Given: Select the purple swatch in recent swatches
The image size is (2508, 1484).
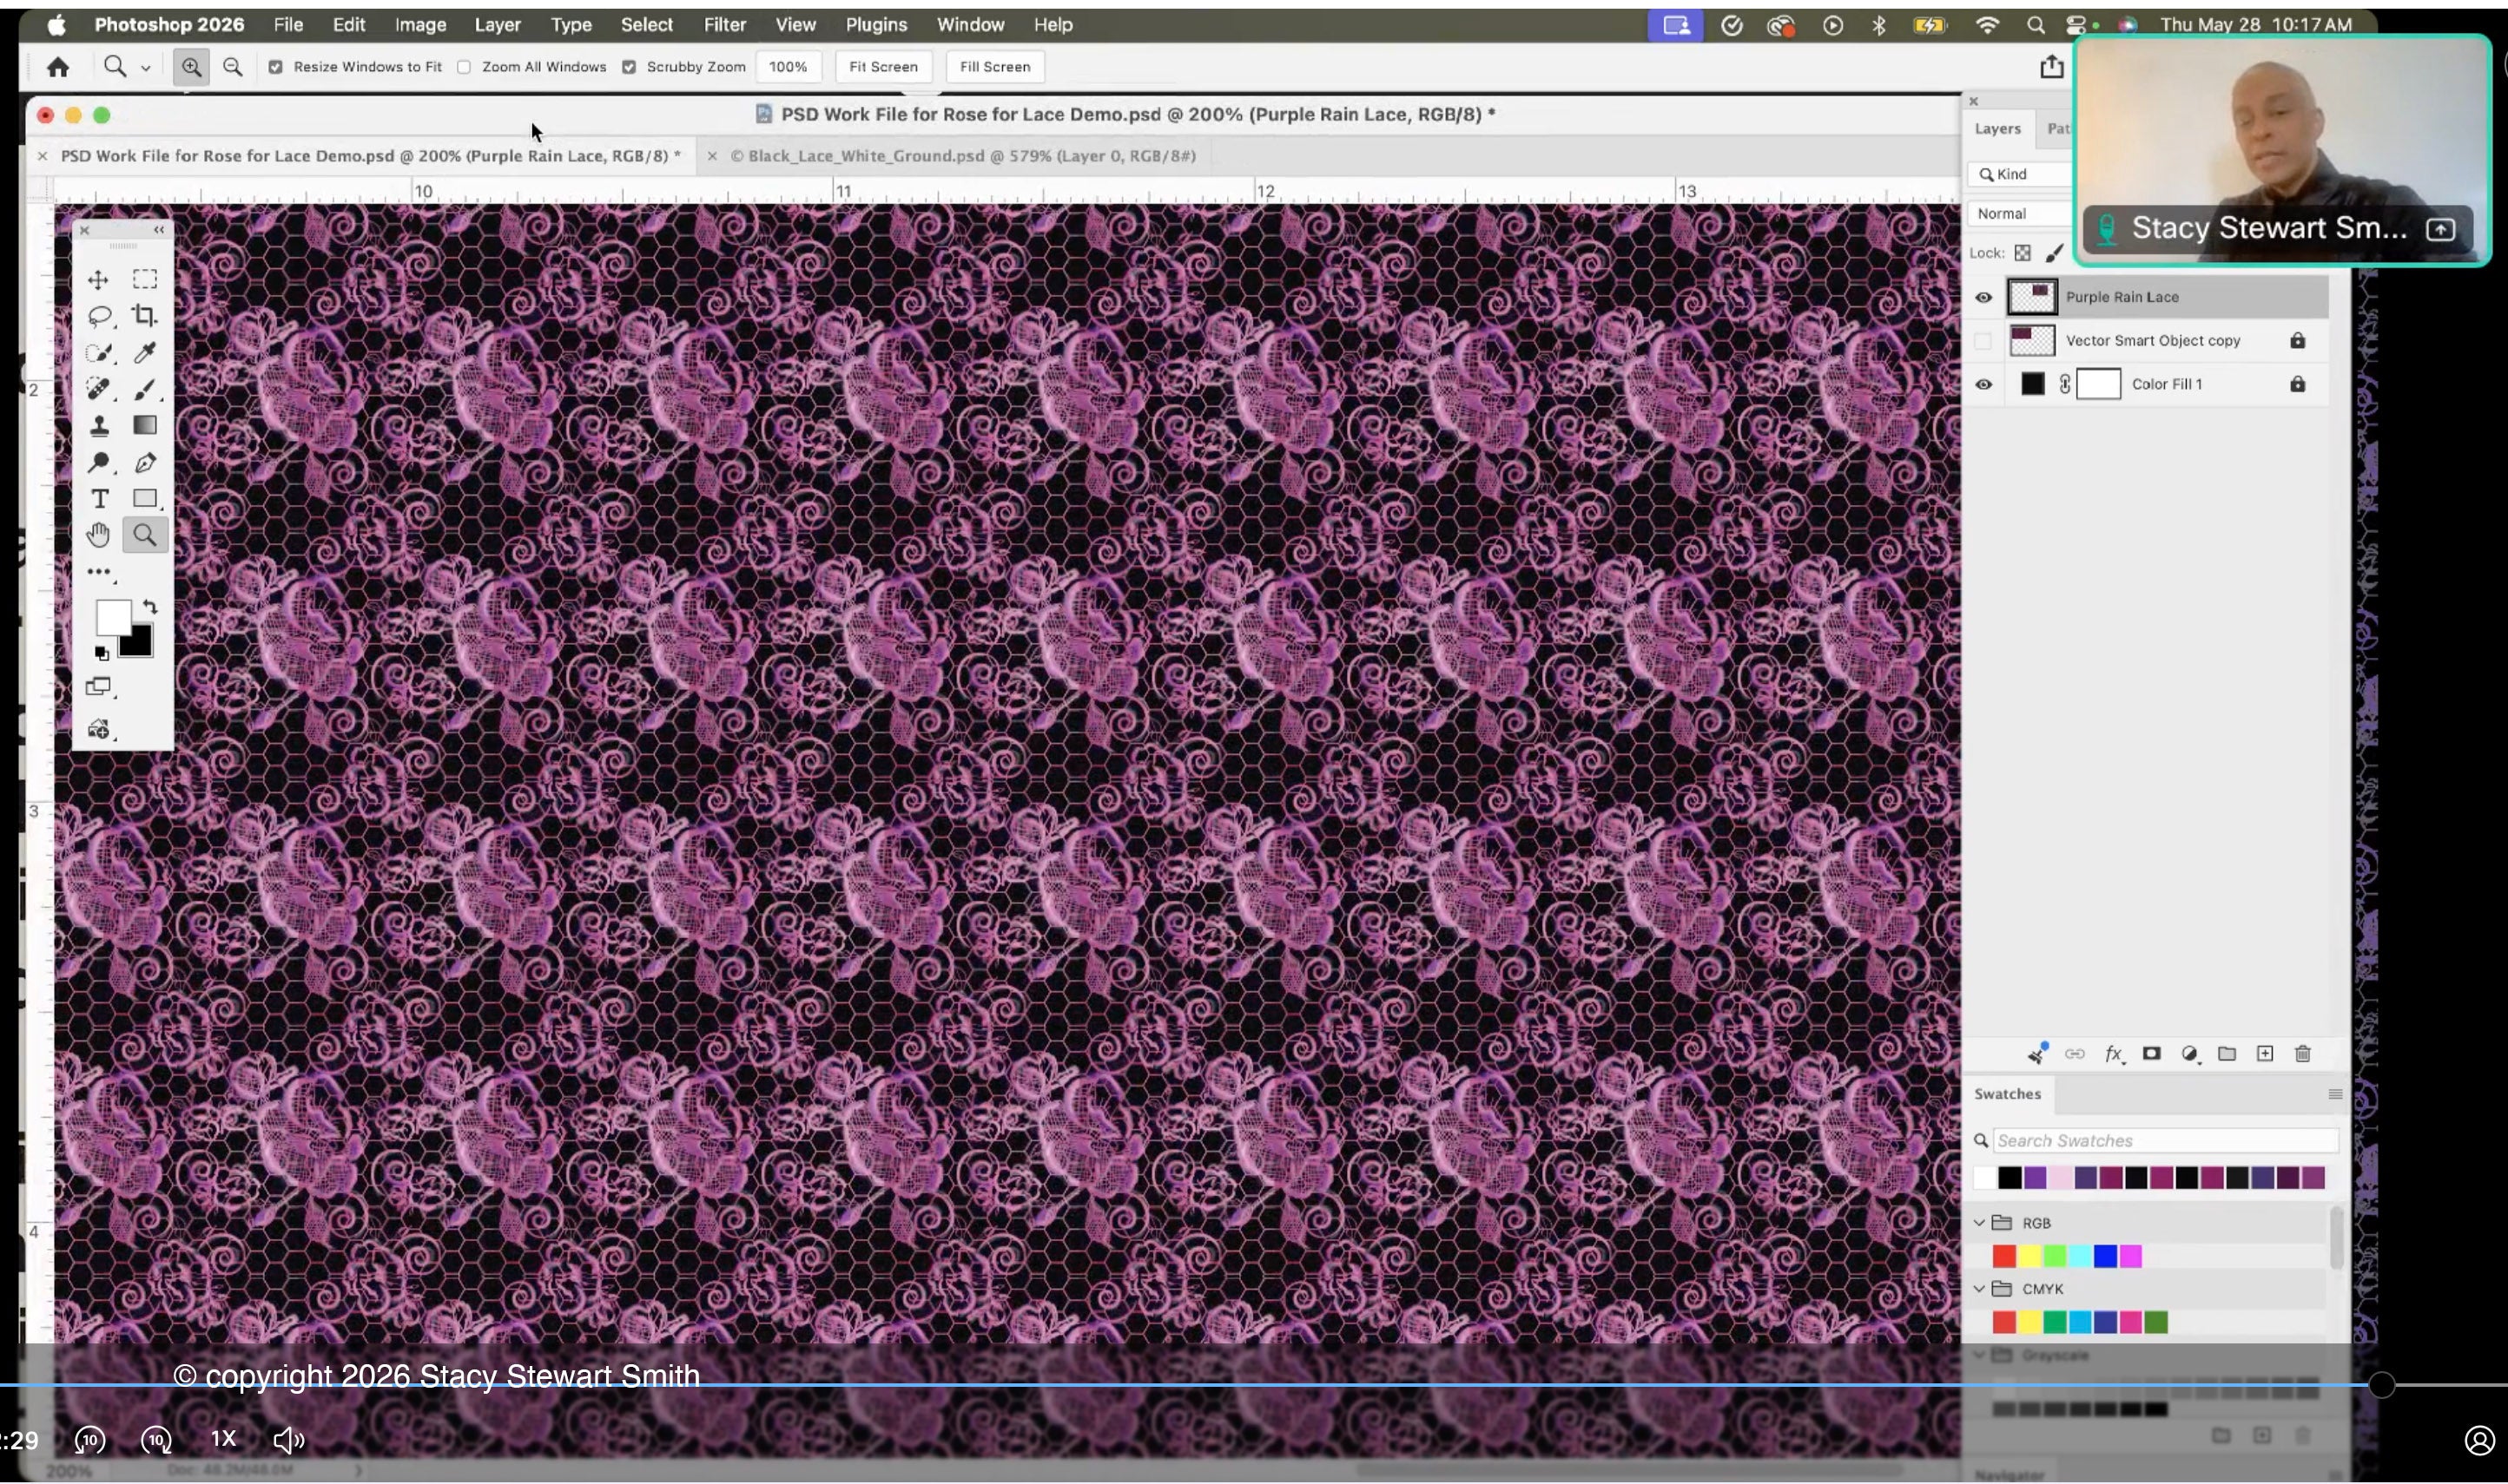Looking at the screenshot, I should (2035, 1178).
